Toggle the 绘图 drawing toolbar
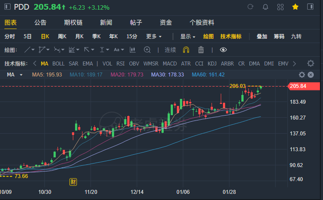 (x=208, y=36)
